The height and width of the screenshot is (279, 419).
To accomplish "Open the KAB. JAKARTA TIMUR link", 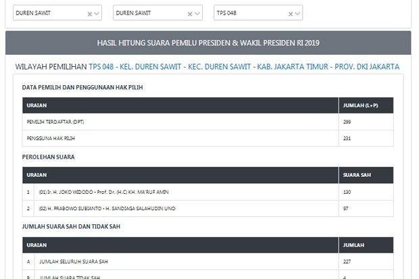I will [x=293, y=67].
